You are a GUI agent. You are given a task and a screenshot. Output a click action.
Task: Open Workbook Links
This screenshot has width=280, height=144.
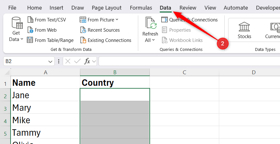pos(182,40)
